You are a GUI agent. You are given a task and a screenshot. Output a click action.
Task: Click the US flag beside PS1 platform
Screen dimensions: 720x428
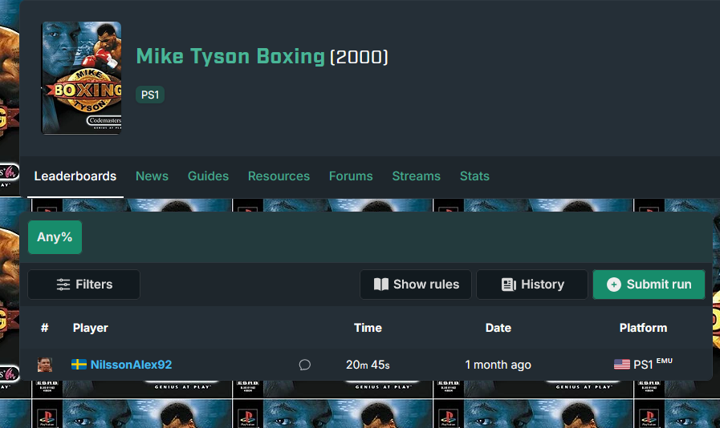622,365
